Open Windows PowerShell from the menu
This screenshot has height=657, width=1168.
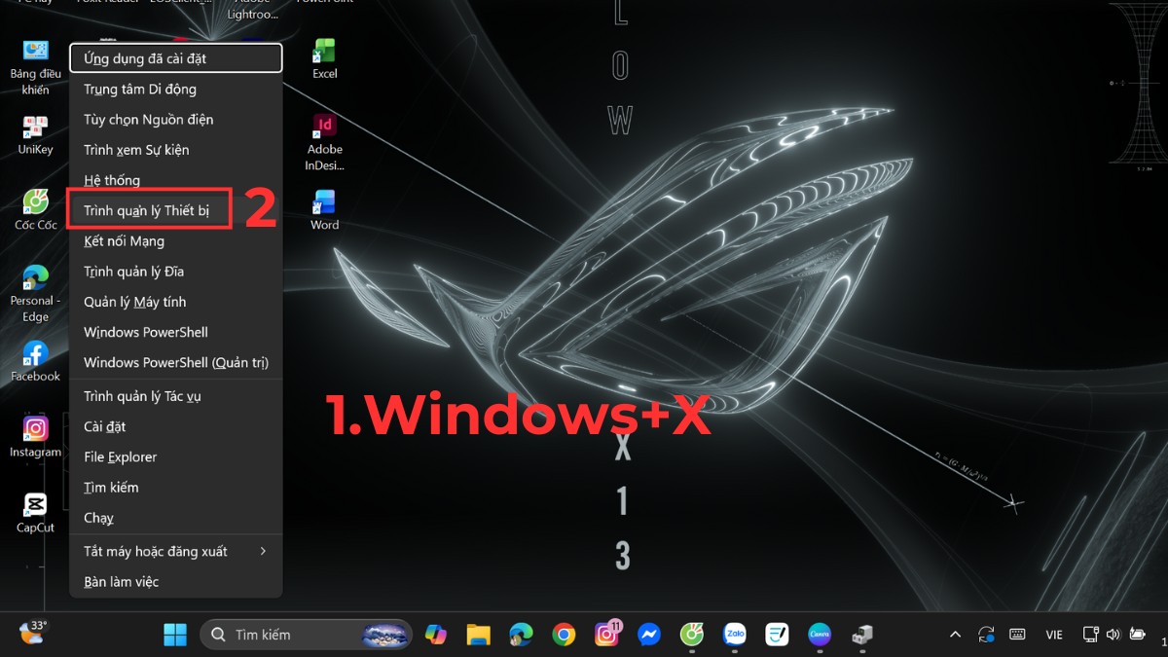pos(176,332)
